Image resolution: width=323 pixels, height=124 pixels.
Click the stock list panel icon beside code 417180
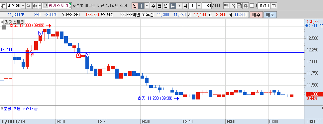pyautogui.click(x=3, y=6)
